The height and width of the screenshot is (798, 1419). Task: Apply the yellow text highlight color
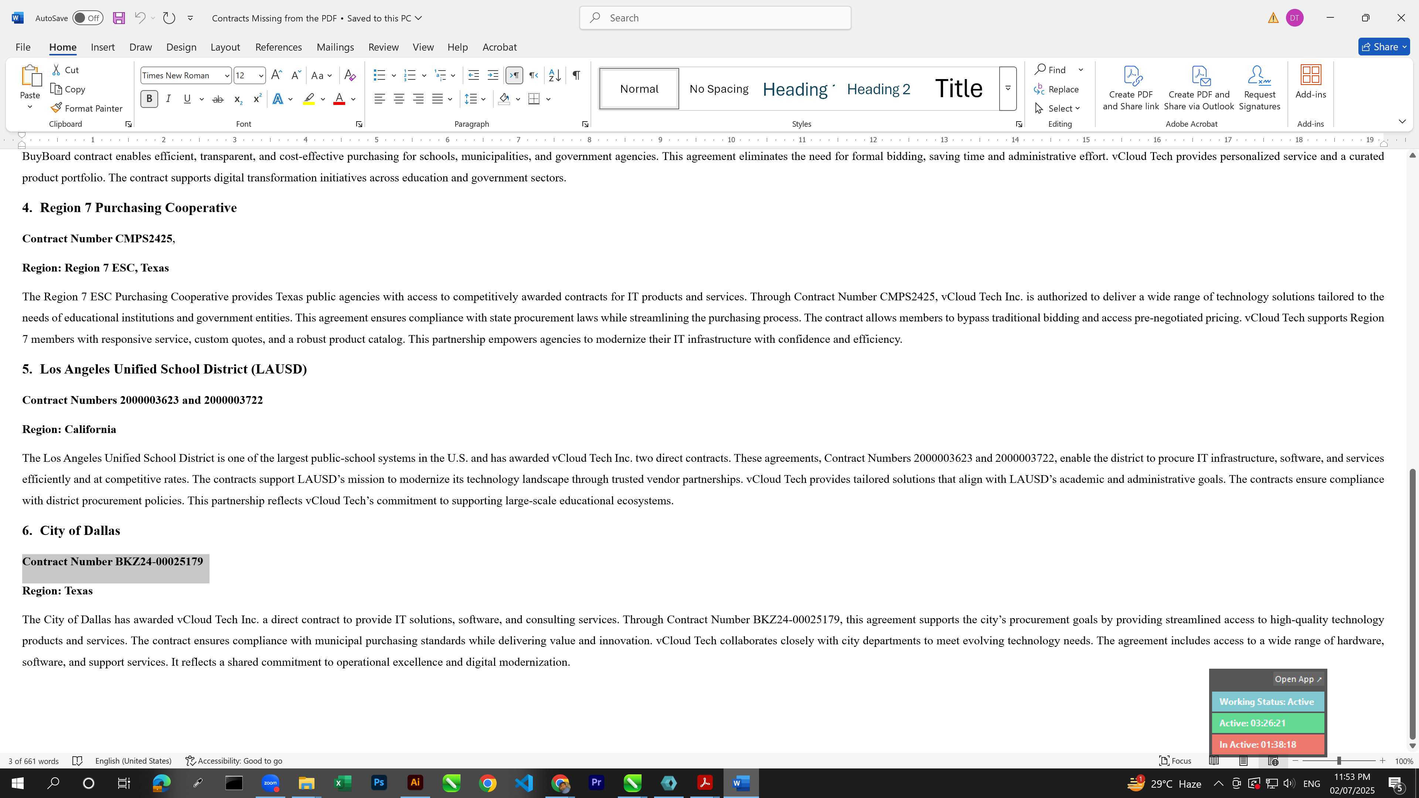pyautogui.click(x=309, y=99)
